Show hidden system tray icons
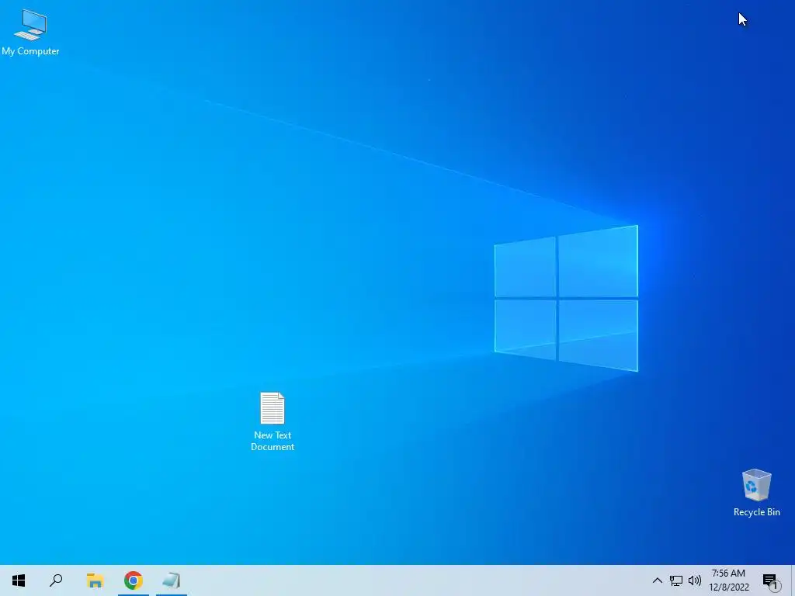Screen dimensions: 795x596 point(657,580)
